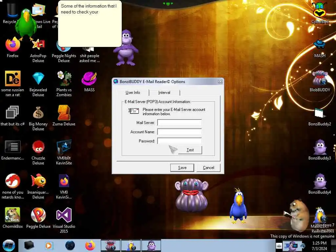Switch to the Interval tab

click(x=164, y=93)
